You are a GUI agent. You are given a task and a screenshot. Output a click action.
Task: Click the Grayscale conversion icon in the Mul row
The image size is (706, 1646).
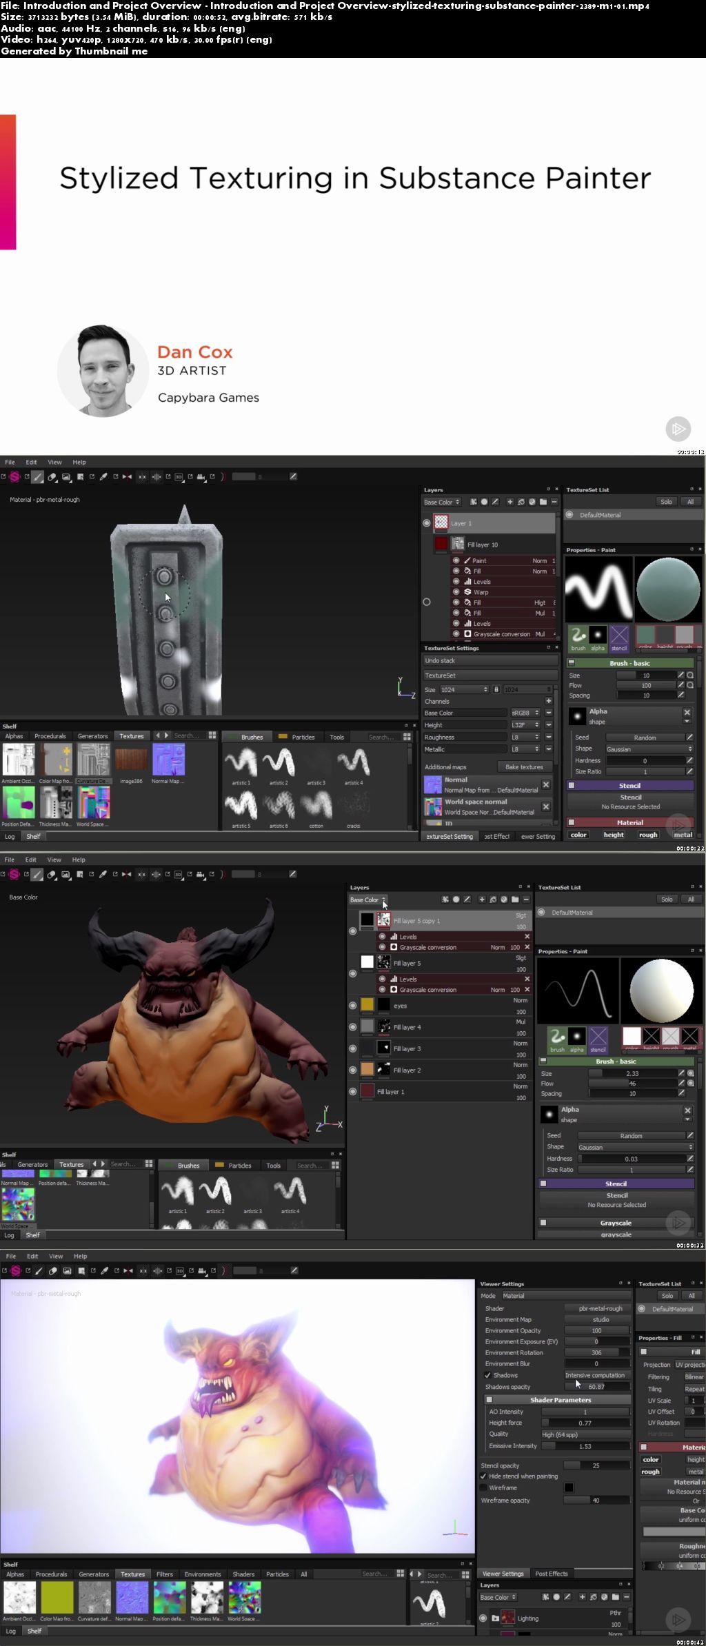point(467,634)
